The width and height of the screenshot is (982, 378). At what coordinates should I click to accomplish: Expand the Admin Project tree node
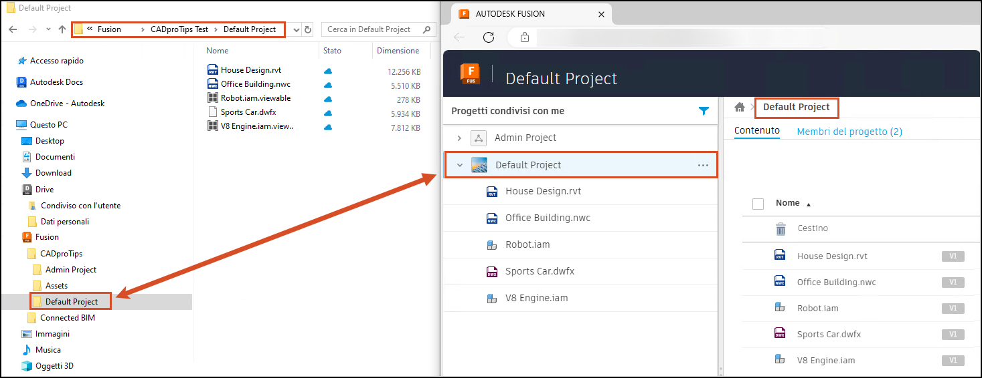click(459, 138)
